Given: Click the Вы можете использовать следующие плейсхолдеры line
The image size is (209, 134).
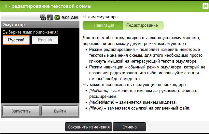Looking at the screenshot, I should pos(135,85).
